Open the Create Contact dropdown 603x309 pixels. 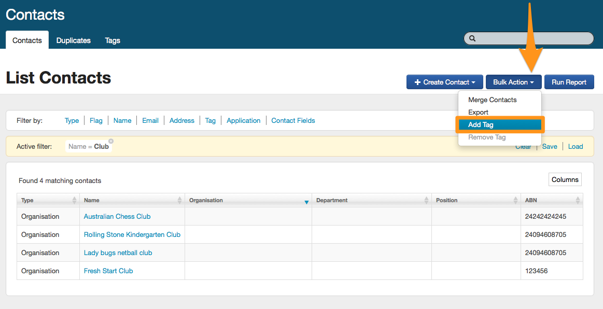click(445, 82)
